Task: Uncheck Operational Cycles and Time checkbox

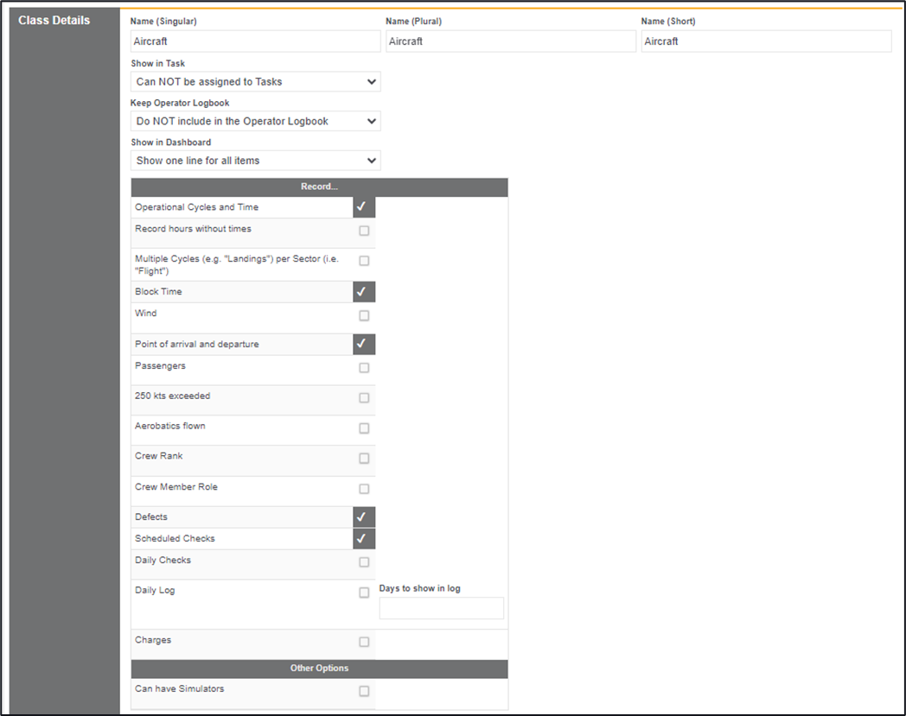Action: point(364,207)
